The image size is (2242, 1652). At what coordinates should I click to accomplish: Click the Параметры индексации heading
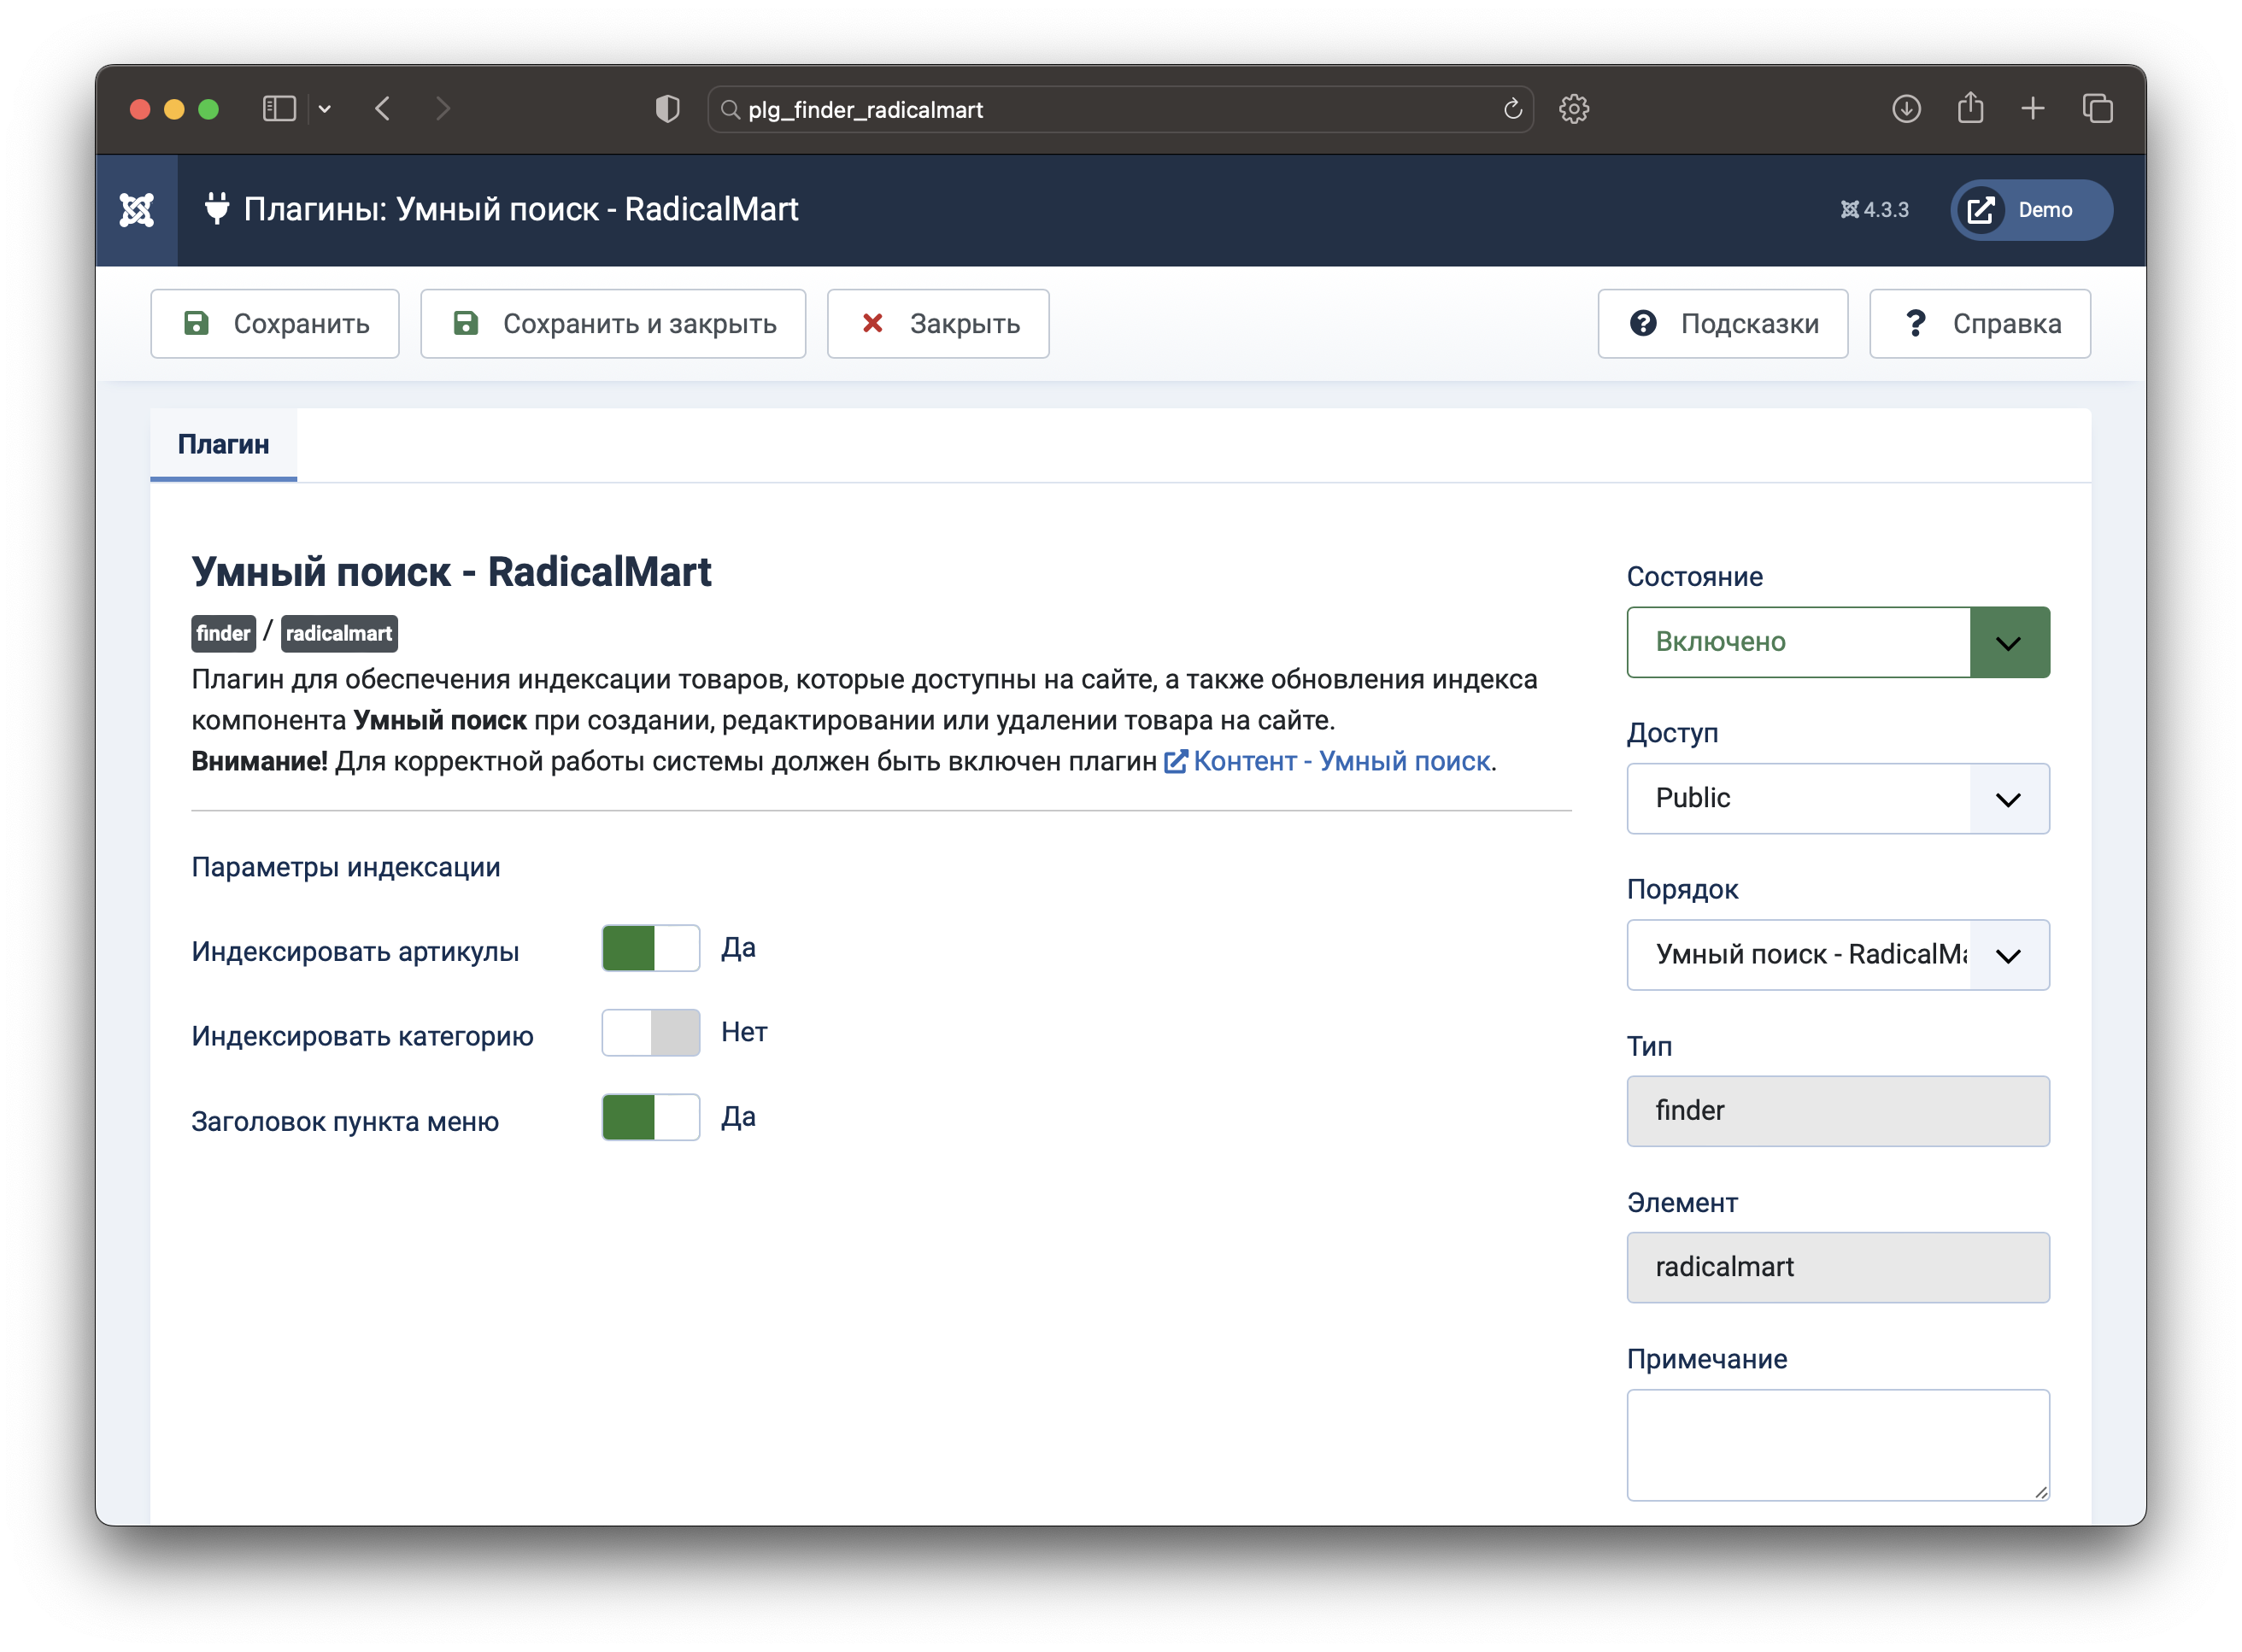[x=346, y=867]
